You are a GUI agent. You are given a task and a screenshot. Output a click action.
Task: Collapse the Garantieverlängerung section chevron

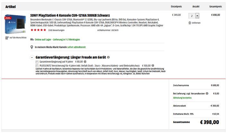coord(32,58)
